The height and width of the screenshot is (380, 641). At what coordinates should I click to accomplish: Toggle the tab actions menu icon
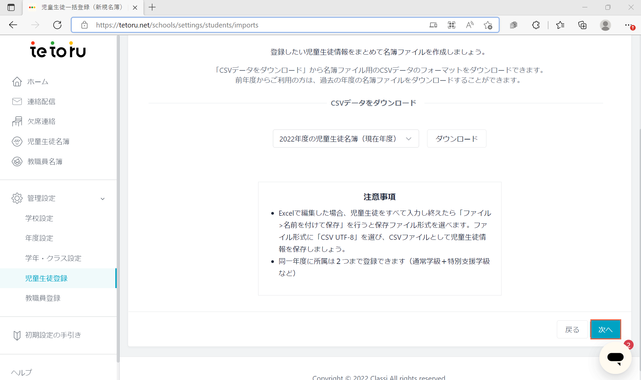[11, 7]
